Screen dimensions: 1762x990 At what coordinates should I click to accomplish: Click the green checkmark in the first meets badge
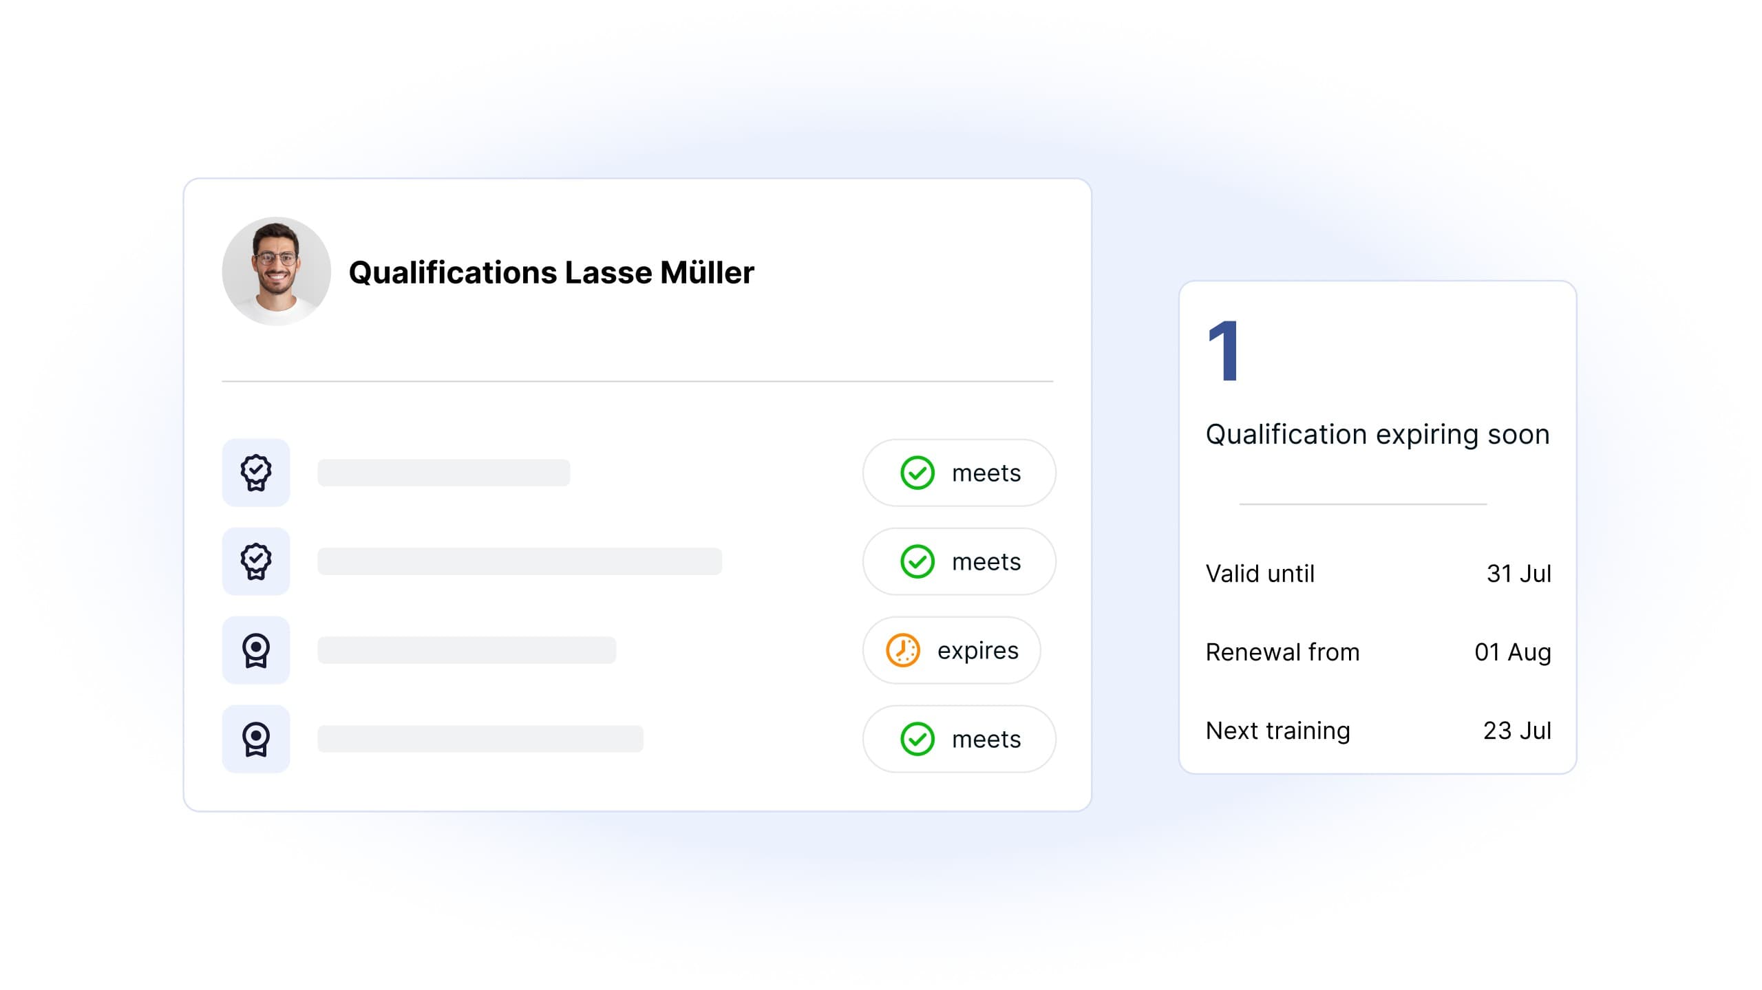[917, 473]
